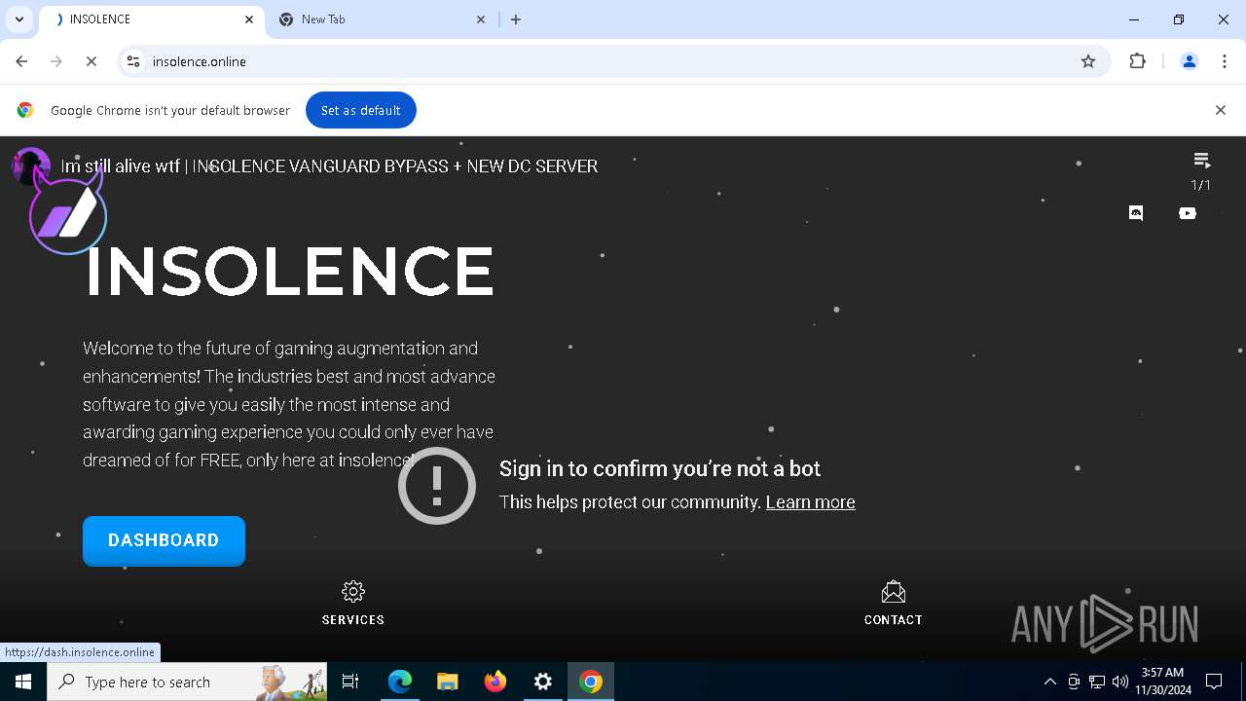Open the network tray icon
Image resolution: width=1246 pixels, height=701 pixels.
point(1097,682)
